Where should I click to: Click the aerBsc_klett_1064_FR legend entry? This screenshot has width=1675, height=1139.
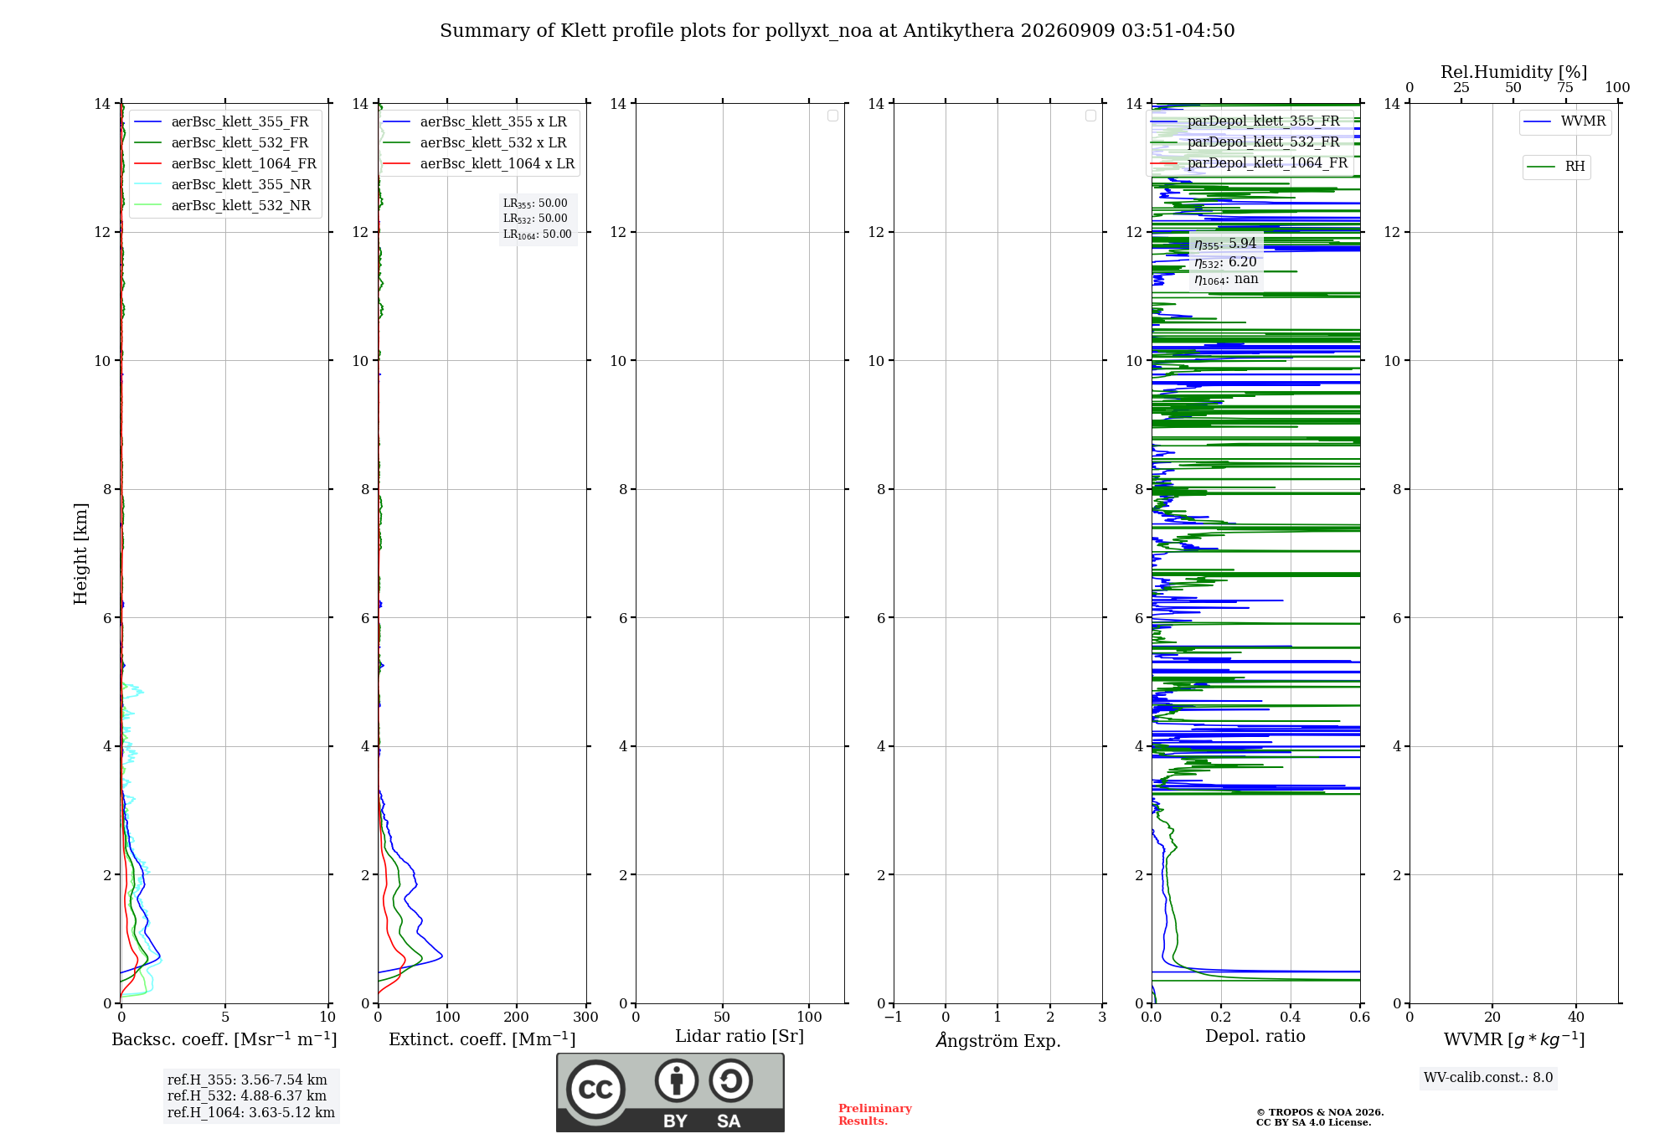pyautogui.click(x=225, y=163)
